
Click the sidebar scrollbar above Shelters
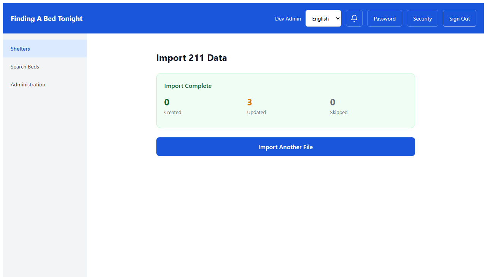click(45, 36)
